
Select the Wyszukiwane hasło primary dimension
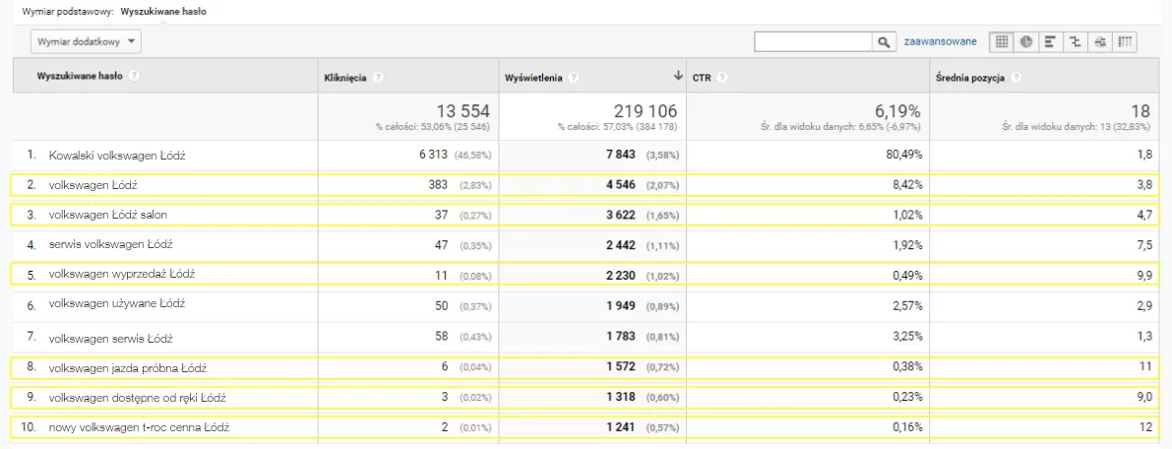point(163,12)
